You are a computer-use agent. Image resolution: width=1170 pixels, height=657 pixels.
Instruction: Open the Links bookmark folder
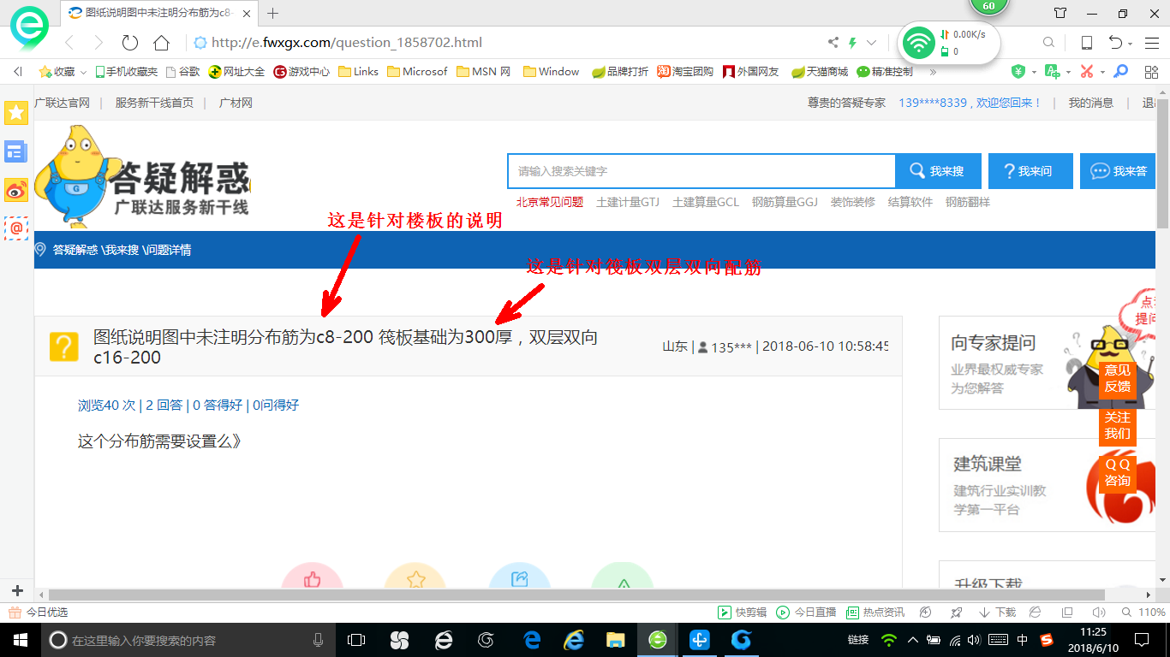(358, 72)
